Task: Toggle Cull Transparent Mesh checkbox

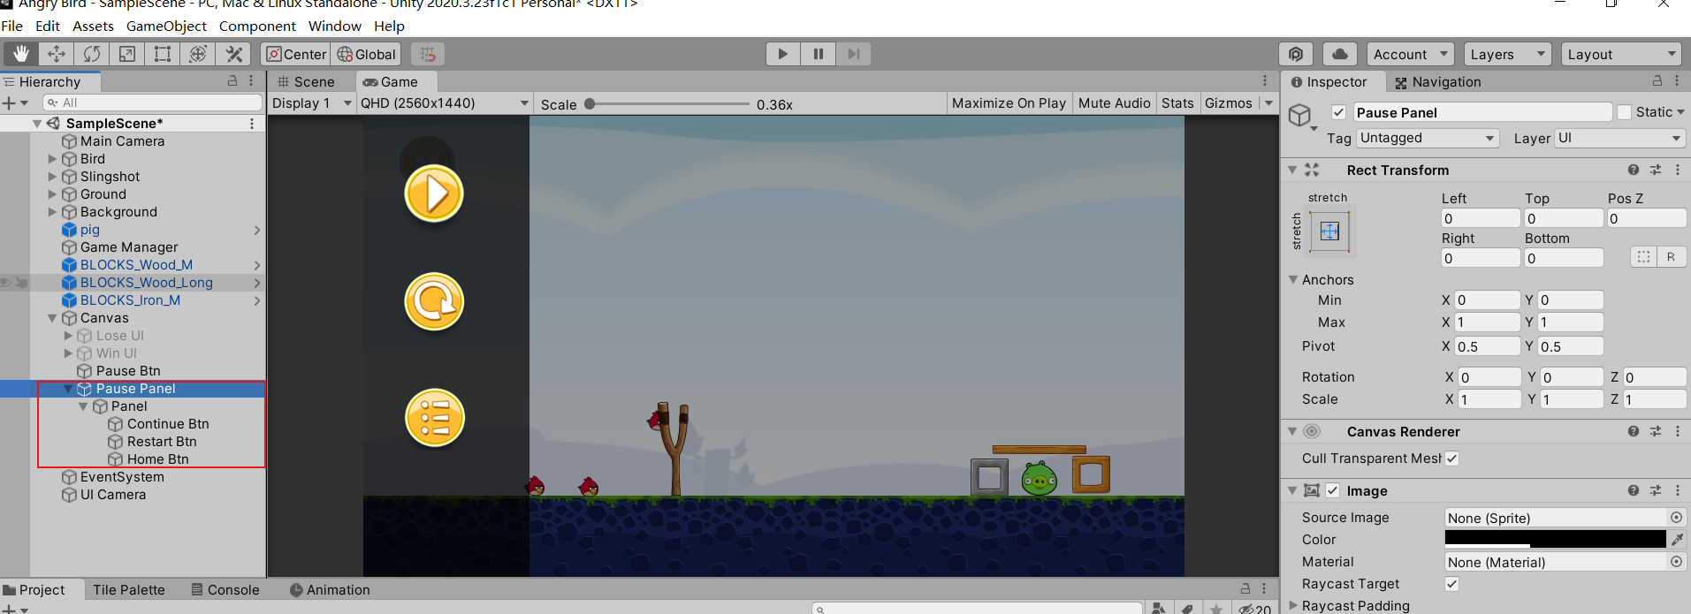Action: (1451, 459)
